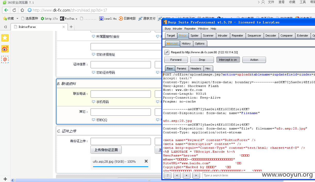
Task: Click the user account icon at top
Action: click(263, 2)
